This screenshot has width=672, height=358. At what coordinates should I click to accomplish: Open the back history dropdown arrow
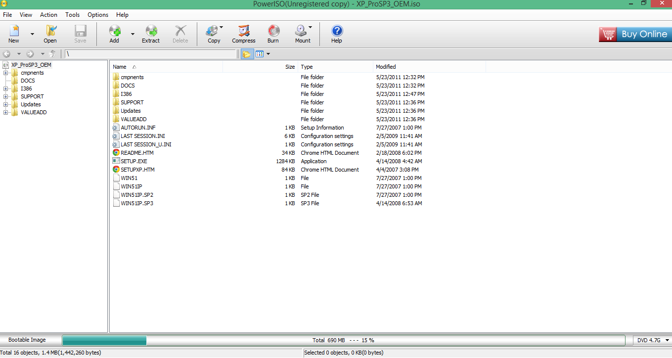[19, 54]
